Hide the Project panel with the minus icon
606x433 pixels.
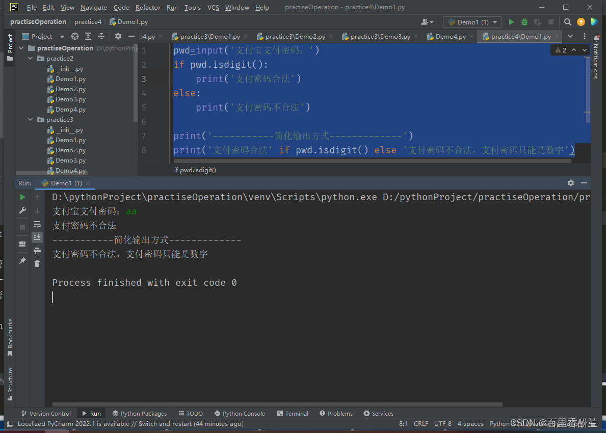tap(131, 36)
